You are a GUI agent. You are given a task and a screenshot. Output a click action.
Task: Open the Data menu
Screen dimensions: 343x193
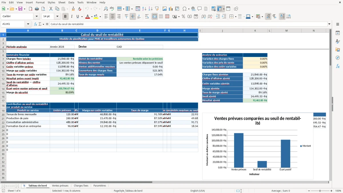[71, 2]
